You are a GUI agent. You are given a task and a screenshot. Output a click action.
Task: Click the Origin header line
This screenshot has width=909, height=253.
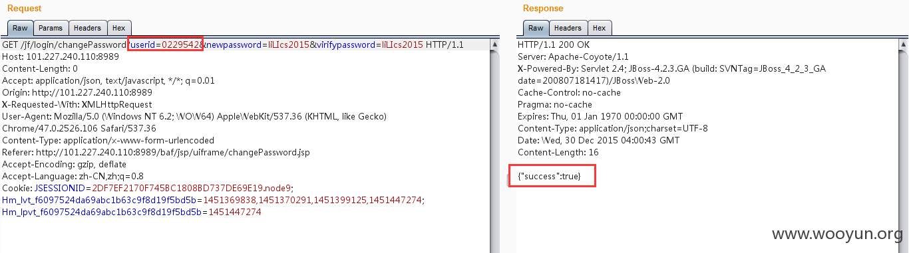point(77,93)
